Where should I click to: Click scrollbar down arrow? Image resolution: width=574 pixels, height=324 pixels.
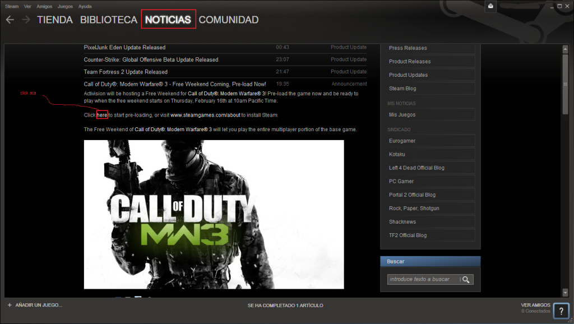point(565,292)
